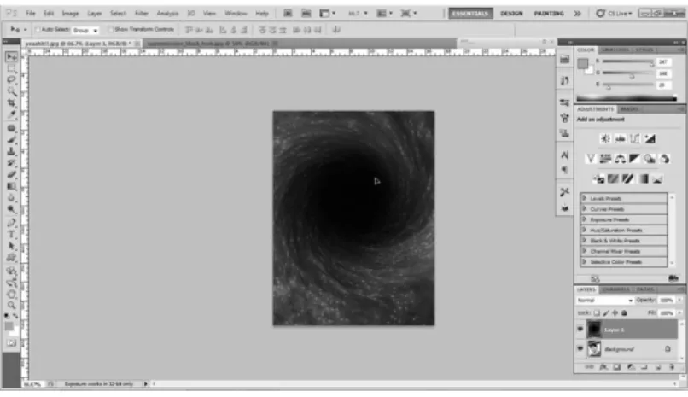The width and height of the screenshot is (688, 397).
Task: Open the Auto-Select Group dropdown
Action: click(85, 30)
